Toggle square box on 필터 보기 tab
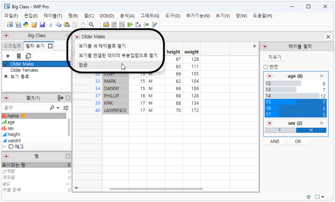Viewport: 335px width, 202px height. pos(50,46)
